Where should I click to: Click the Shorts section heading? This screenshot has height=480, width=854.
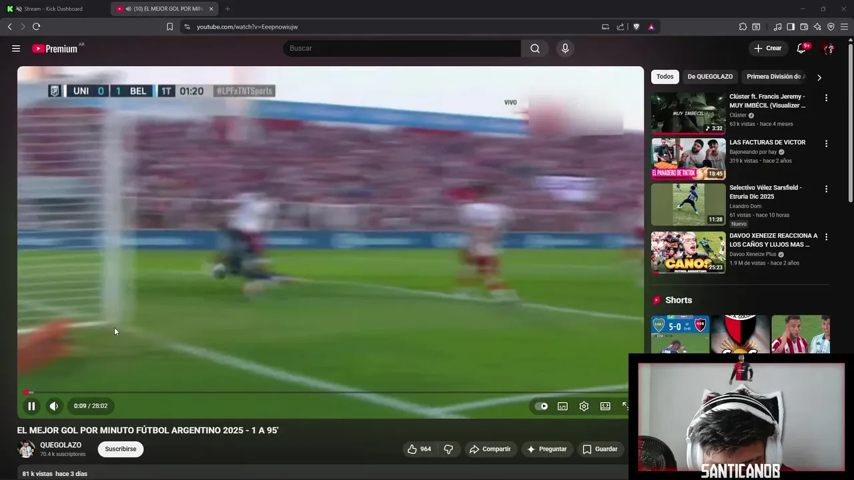[679, 300]
